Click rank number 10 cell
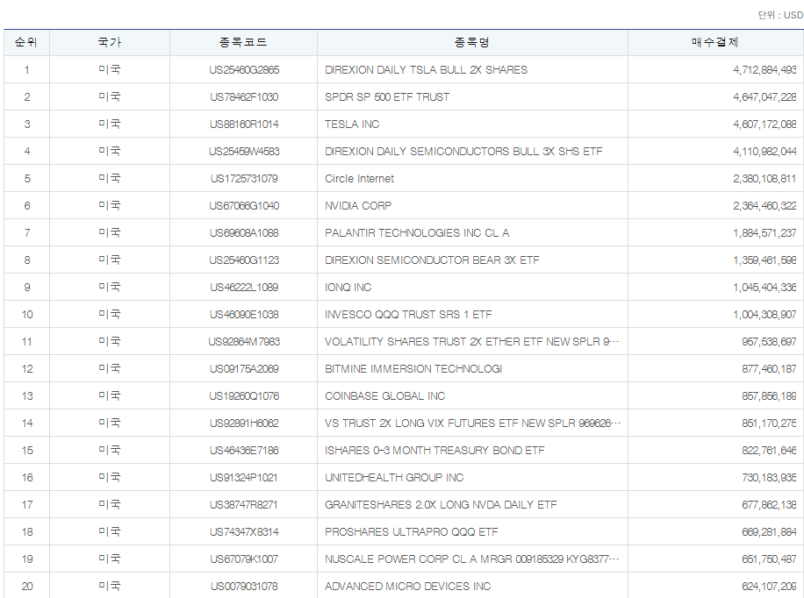 point(27,314)
